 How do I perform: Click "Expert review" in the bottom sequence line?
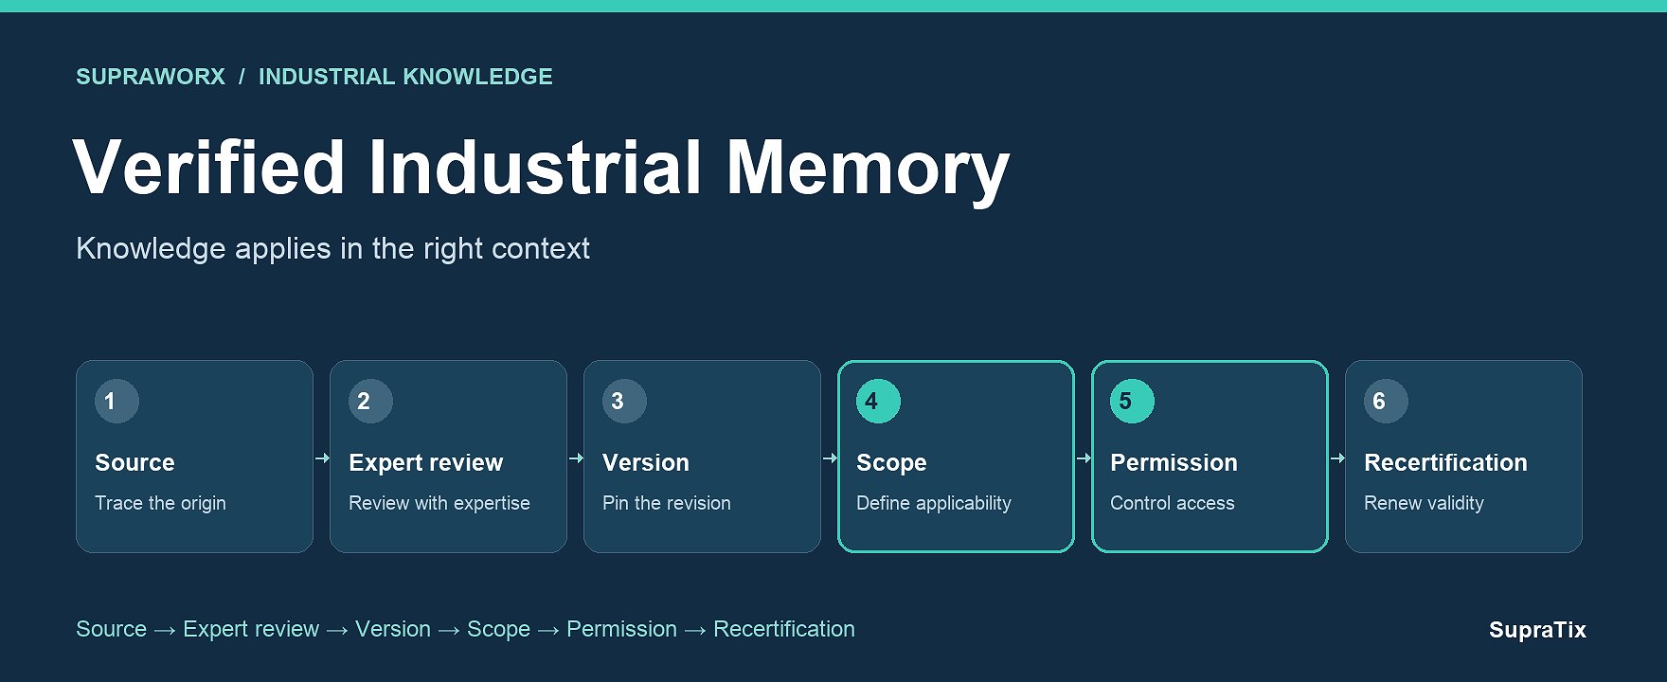pos(251,629)
